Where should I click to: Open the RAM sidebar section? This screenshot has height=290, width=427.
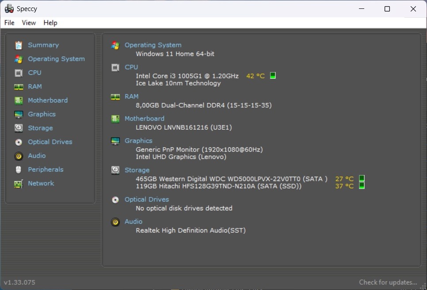(34, 86)
